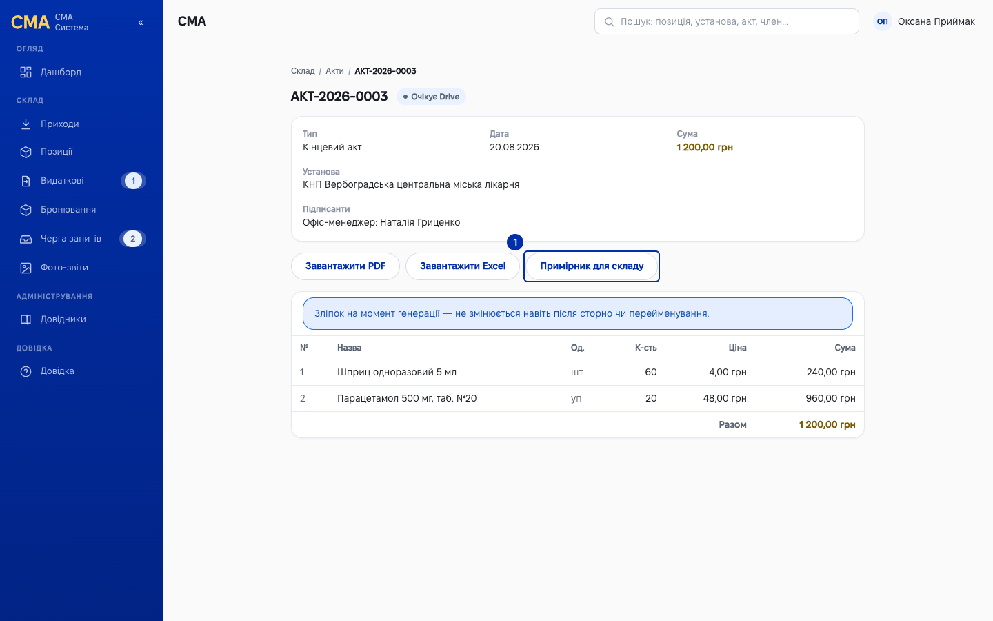Click the Довідка question-mark icon

click(26, 371)
